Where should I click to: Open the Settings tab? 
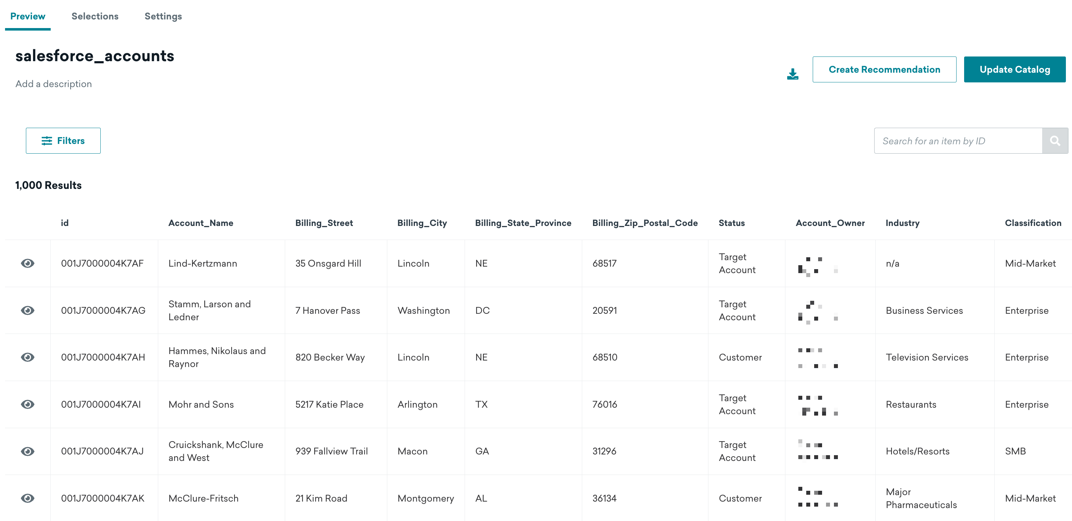[162, 16]
